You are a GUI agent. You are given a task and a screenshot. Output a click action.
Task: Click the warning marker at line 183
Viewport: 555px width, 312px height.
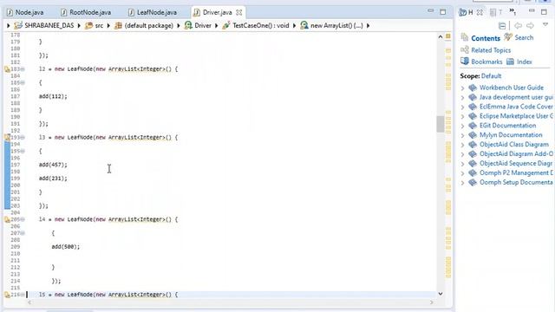click(x=7, y=69)
